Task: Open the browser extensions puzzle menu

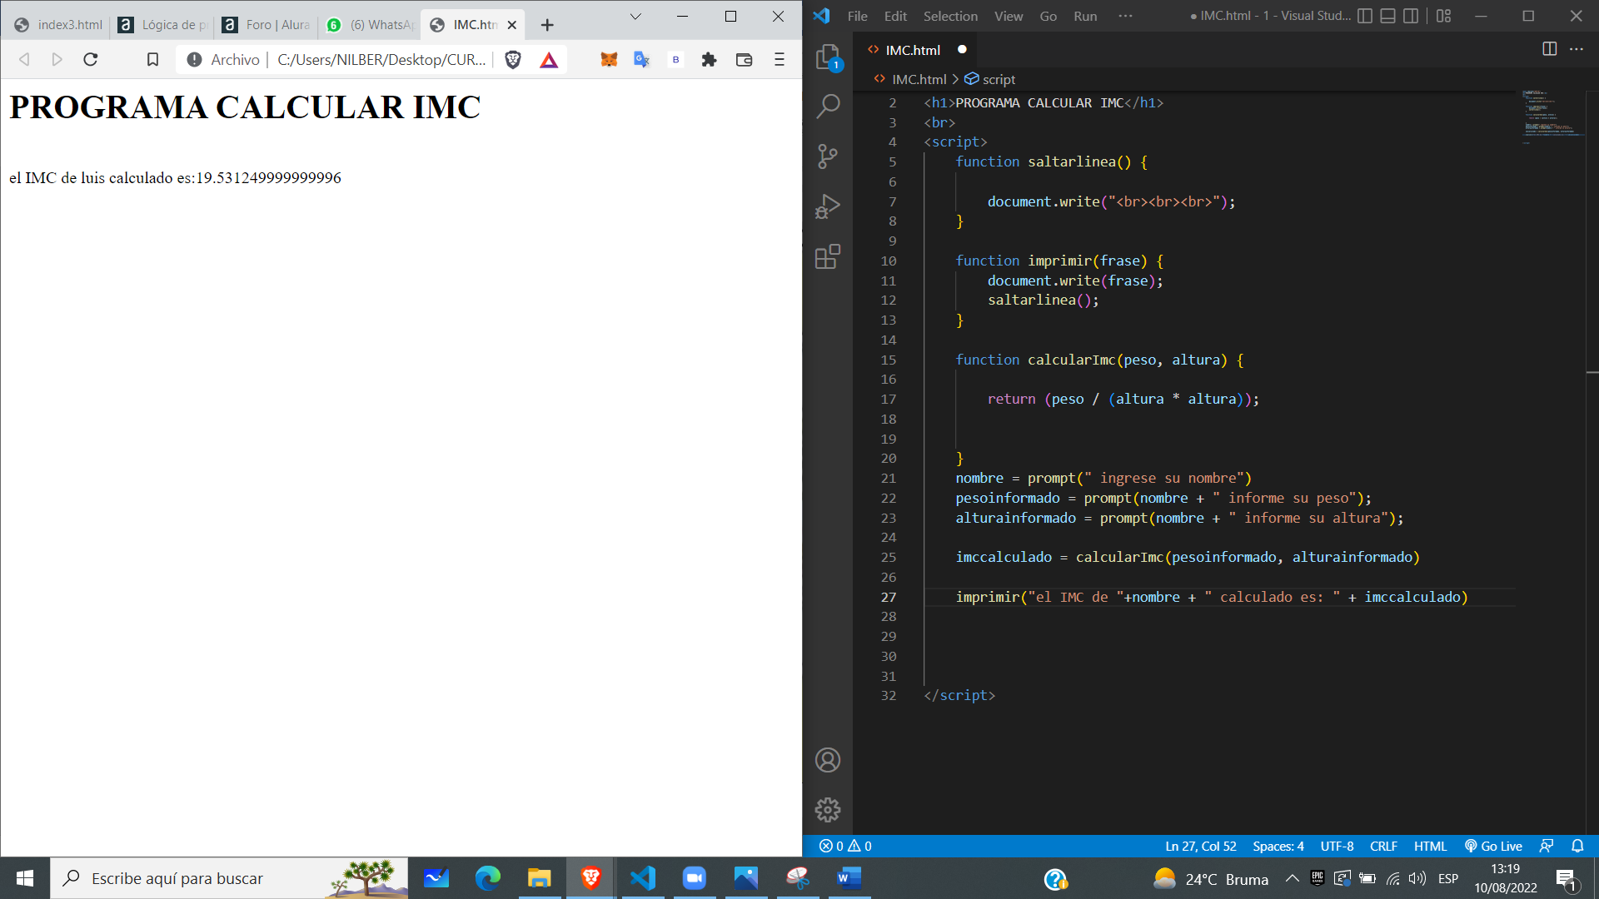Action: point(709,59)
